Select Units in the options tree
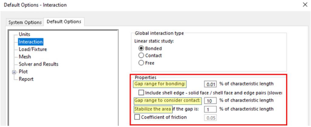 click(24, 34)
